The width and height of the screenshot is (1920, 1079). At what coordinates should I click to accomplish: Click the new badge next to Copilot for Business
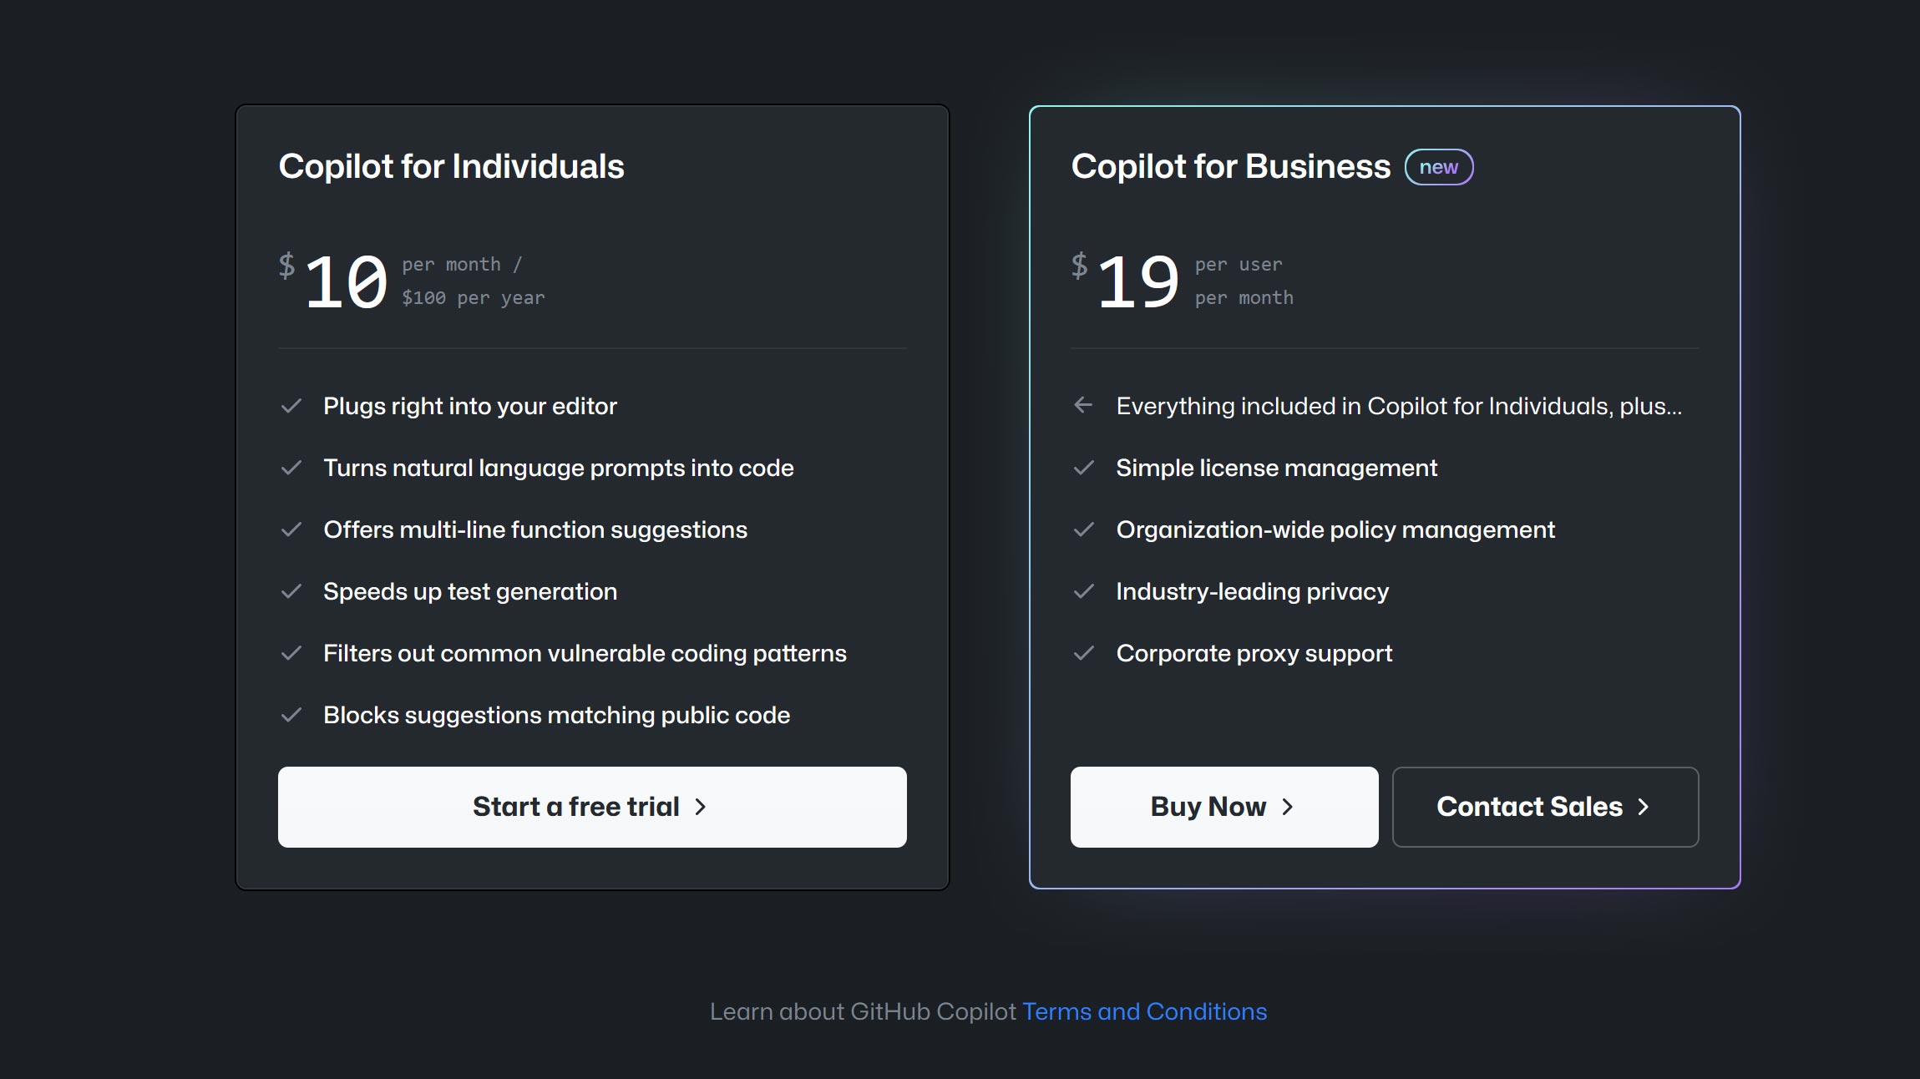pyautogui.click(x=1439, y=167)
